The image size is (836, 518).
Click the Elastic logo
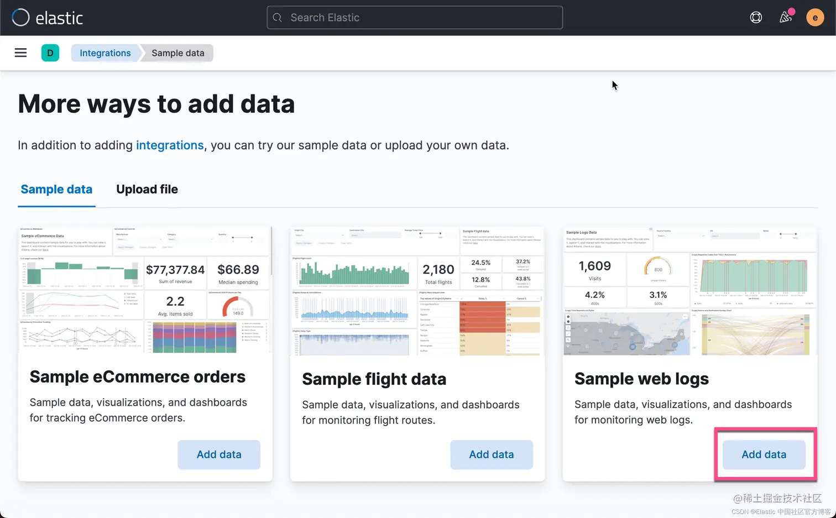(48, 18)
